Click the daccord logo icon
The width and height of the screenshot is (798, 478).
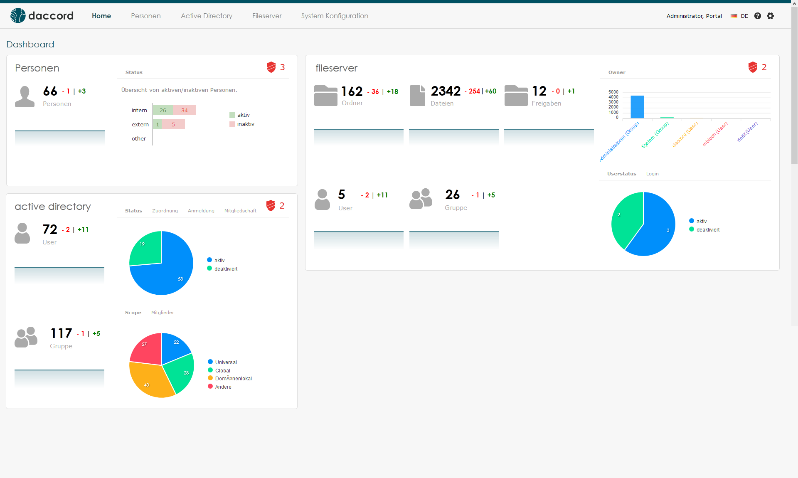click(17, 15)
